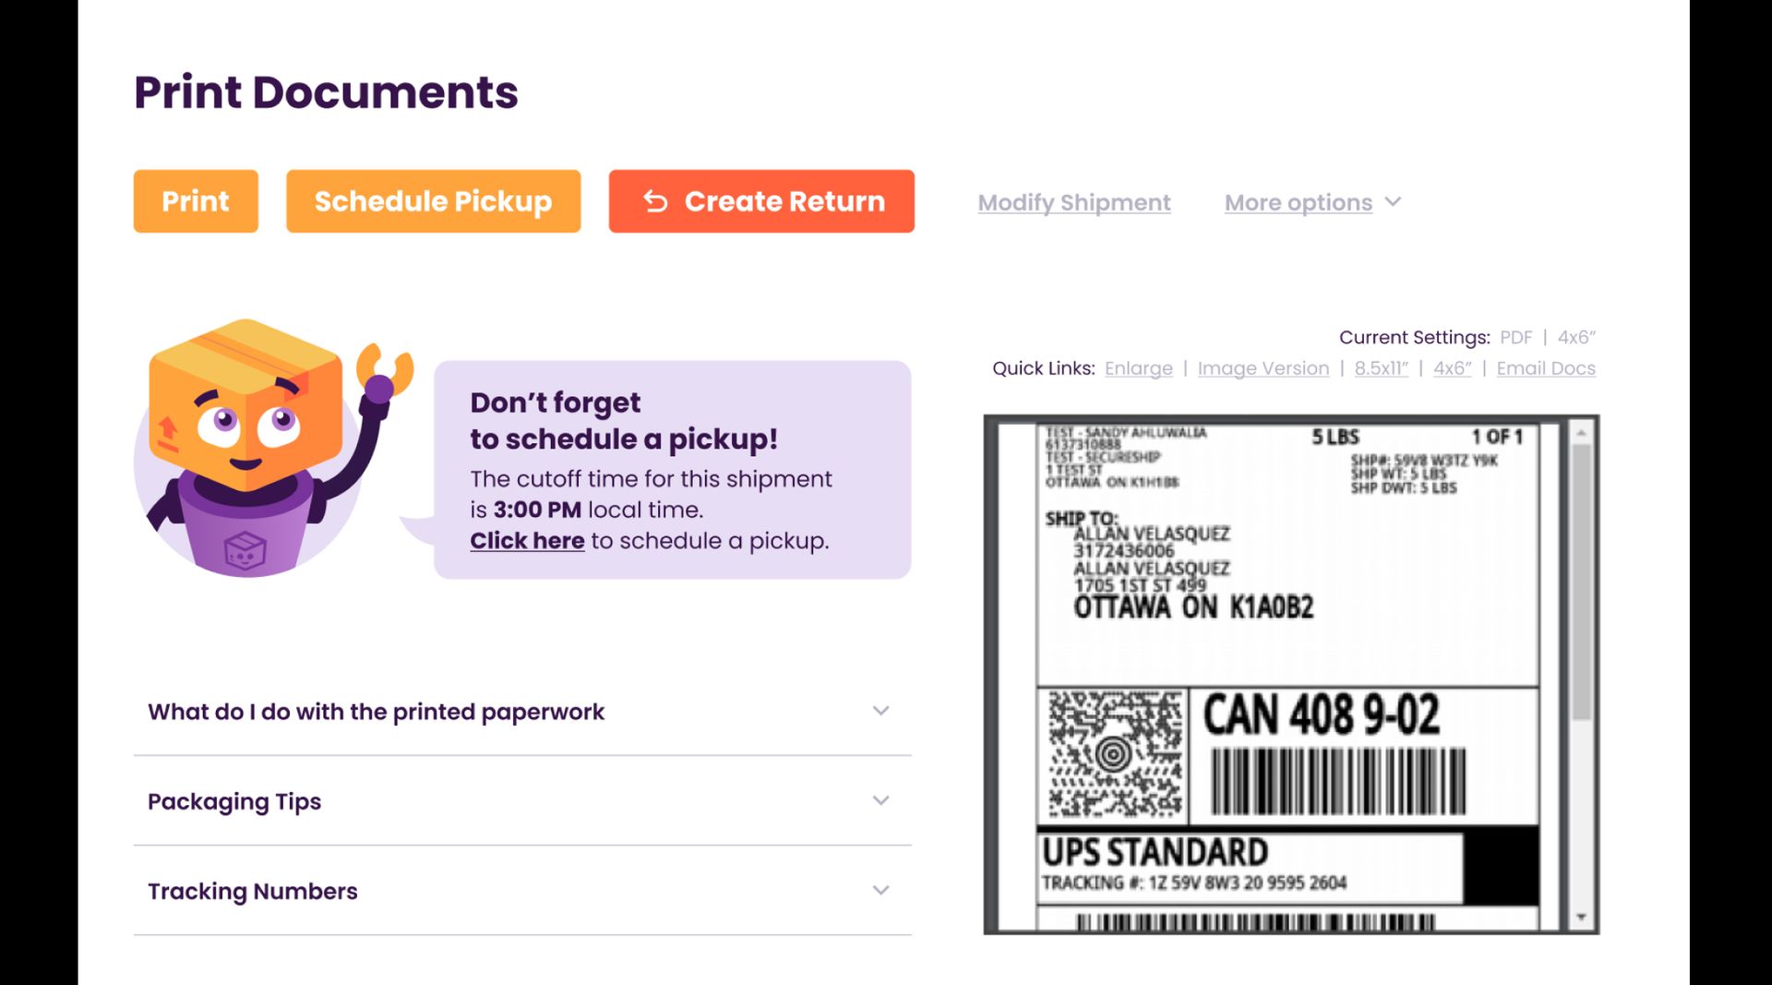The height and width of the screenshot is (985, 1772).
Task: Click the Schedule Pickup button
Action: click(x=432, y=201)
